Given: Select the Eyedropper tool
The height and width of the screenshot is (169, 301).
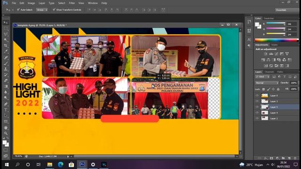Looking at the screenshot, I should [6, 51].
